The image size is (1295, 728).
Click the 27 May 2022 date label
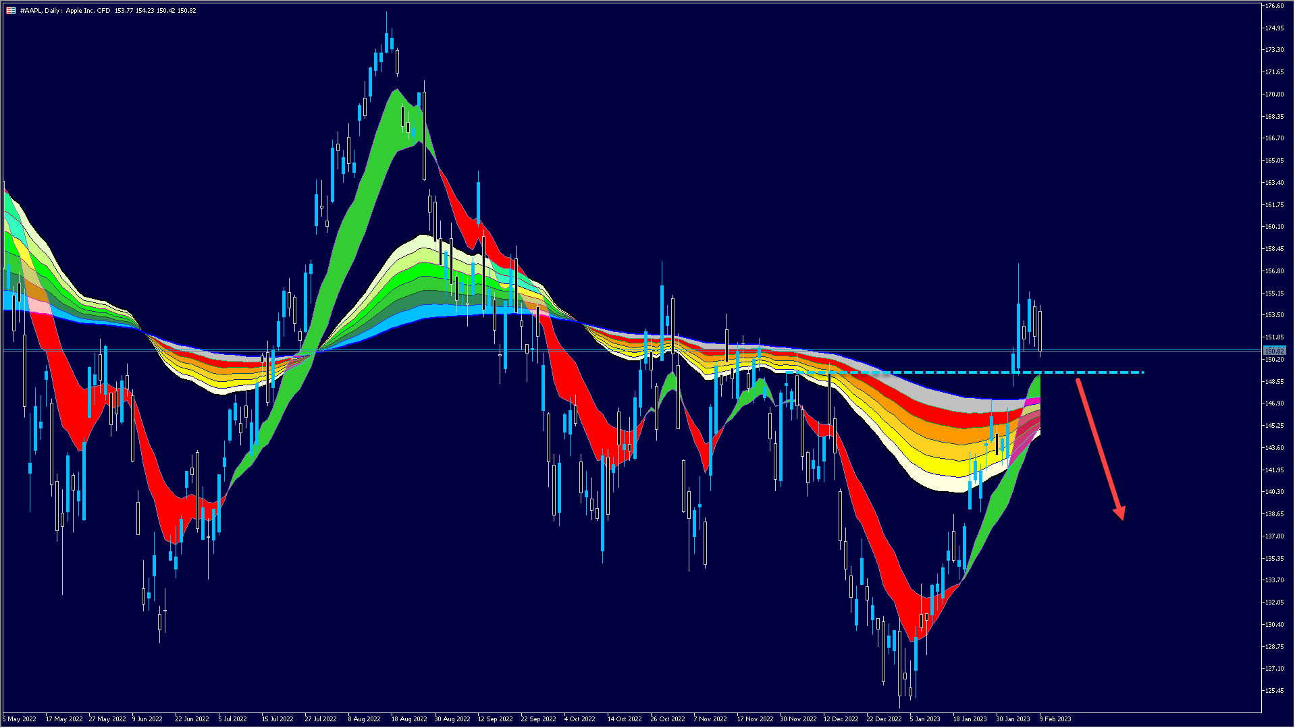(x=107, y=719)
